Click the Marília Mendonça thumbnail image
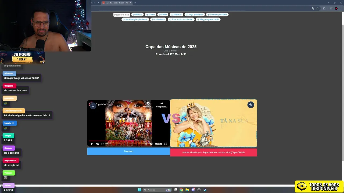 tap(213, 123)
